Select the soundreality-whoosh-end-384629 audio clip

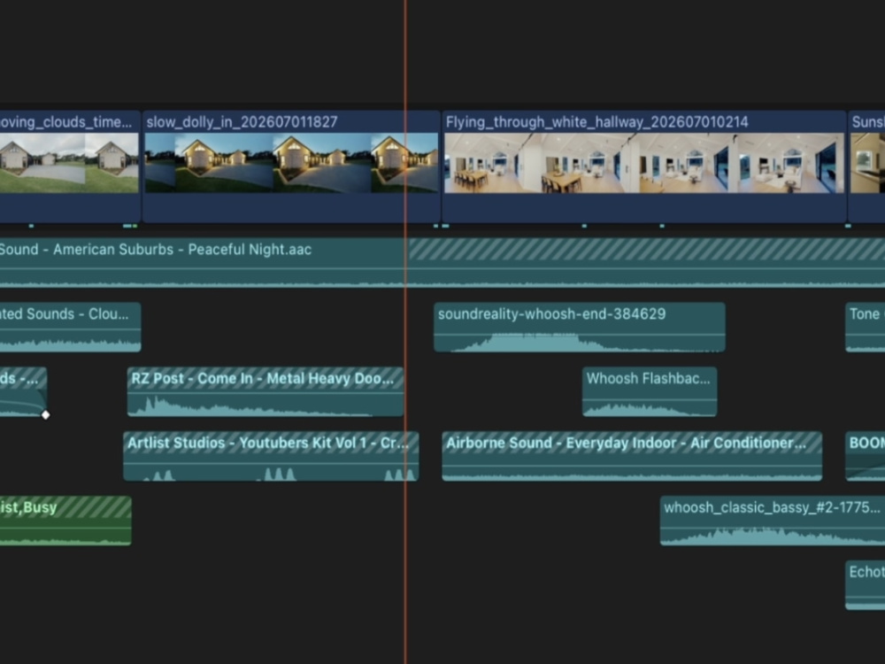(580, 328)
